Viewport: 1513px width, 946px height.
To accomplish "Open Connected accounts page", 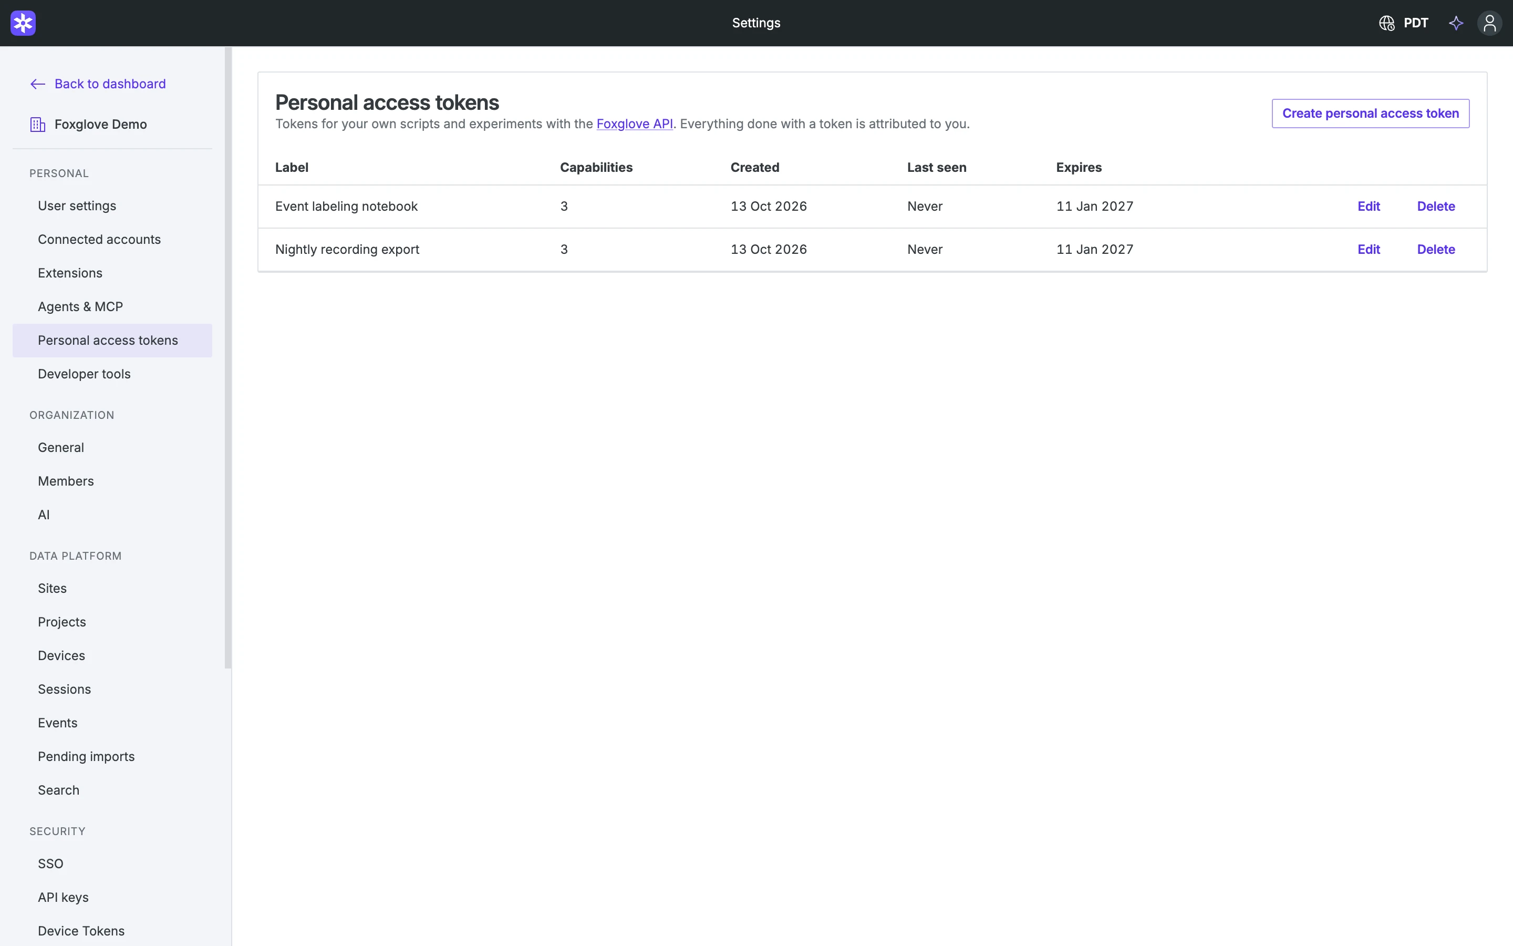I will pos(112,240).
